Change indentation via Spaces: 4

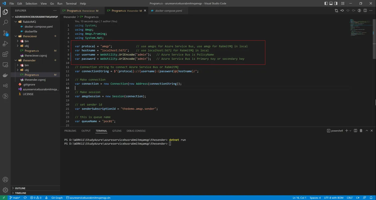coord(315,198)
